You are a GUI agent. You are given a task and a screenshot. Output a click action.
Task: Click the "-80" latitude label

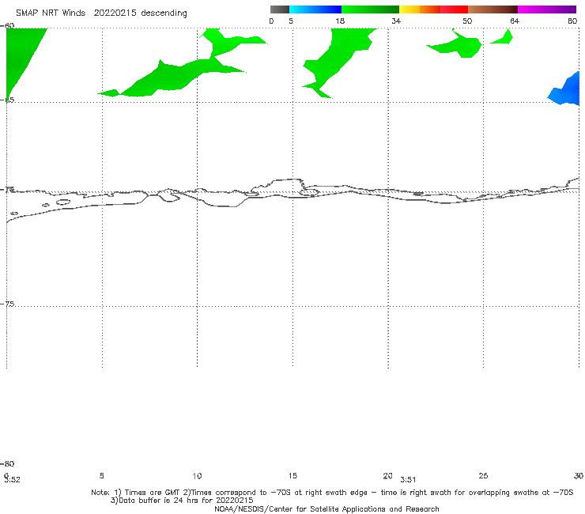click(x=7, y=464)
